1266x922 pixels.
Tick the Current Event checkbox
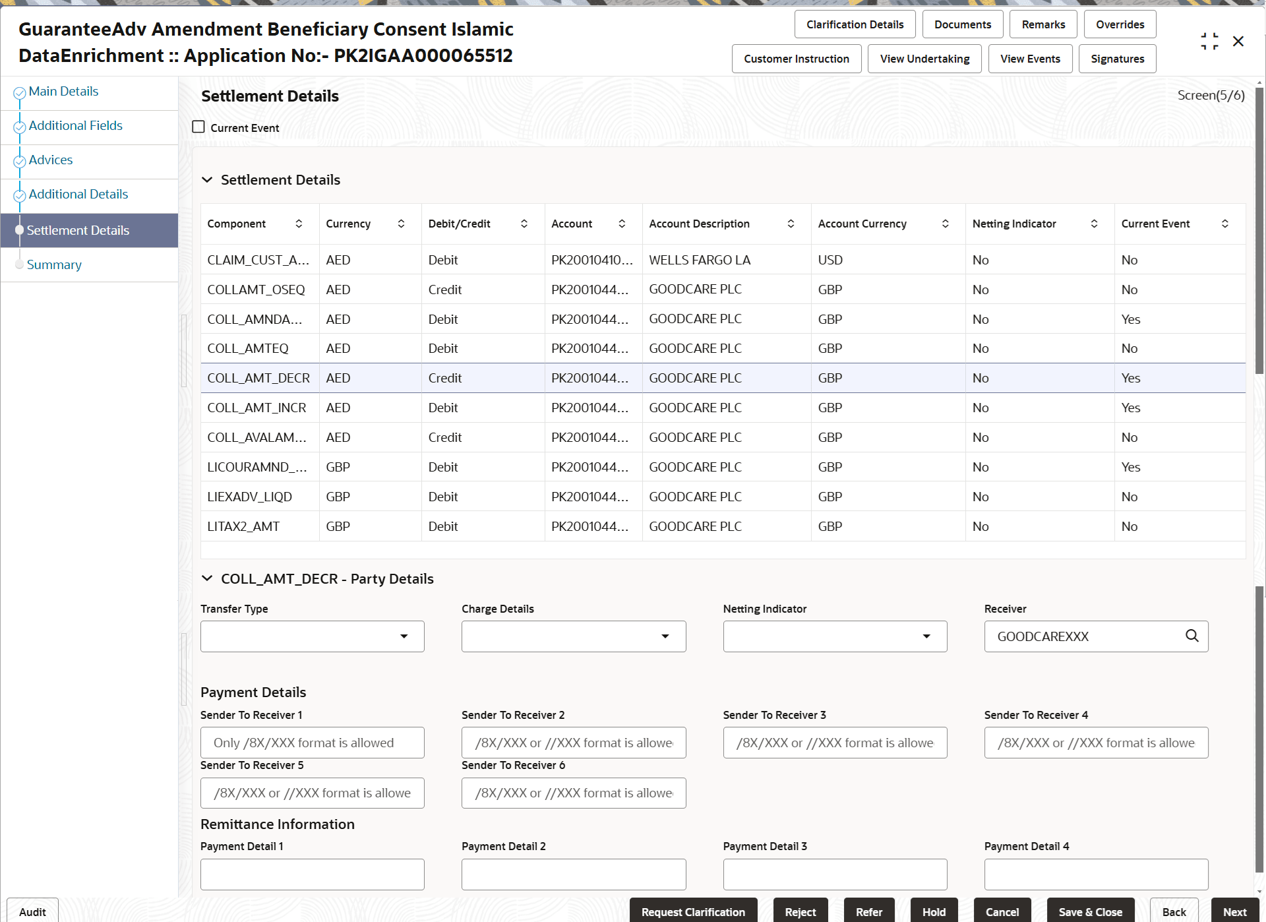point(198,127)
